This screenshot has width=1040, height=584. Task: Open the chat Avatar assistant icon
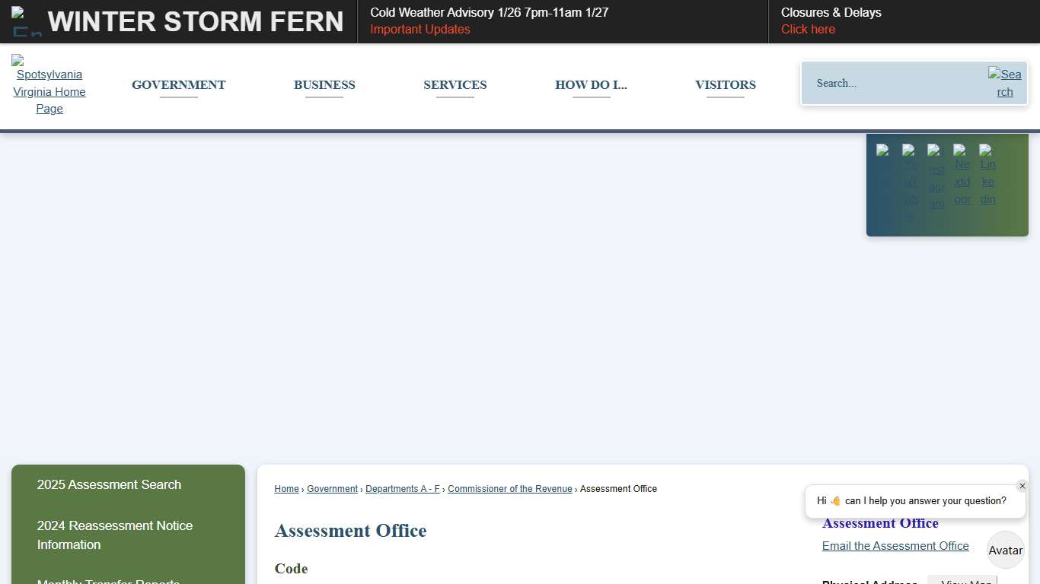tap(1005, 550)
